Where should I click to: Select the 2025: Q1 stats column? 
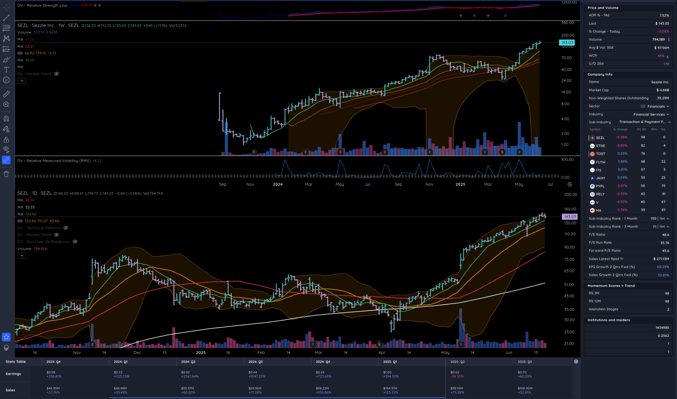pyautogui.click(x=390, y=362)
